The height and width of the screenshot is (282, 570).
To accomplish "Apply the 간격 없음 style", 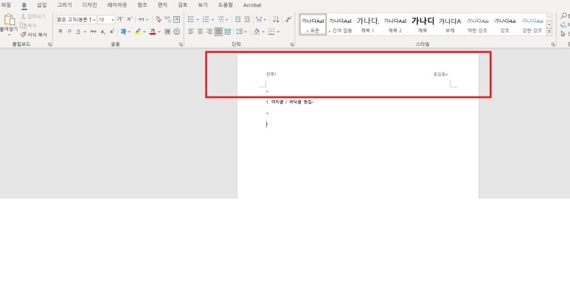I will 340,25.
